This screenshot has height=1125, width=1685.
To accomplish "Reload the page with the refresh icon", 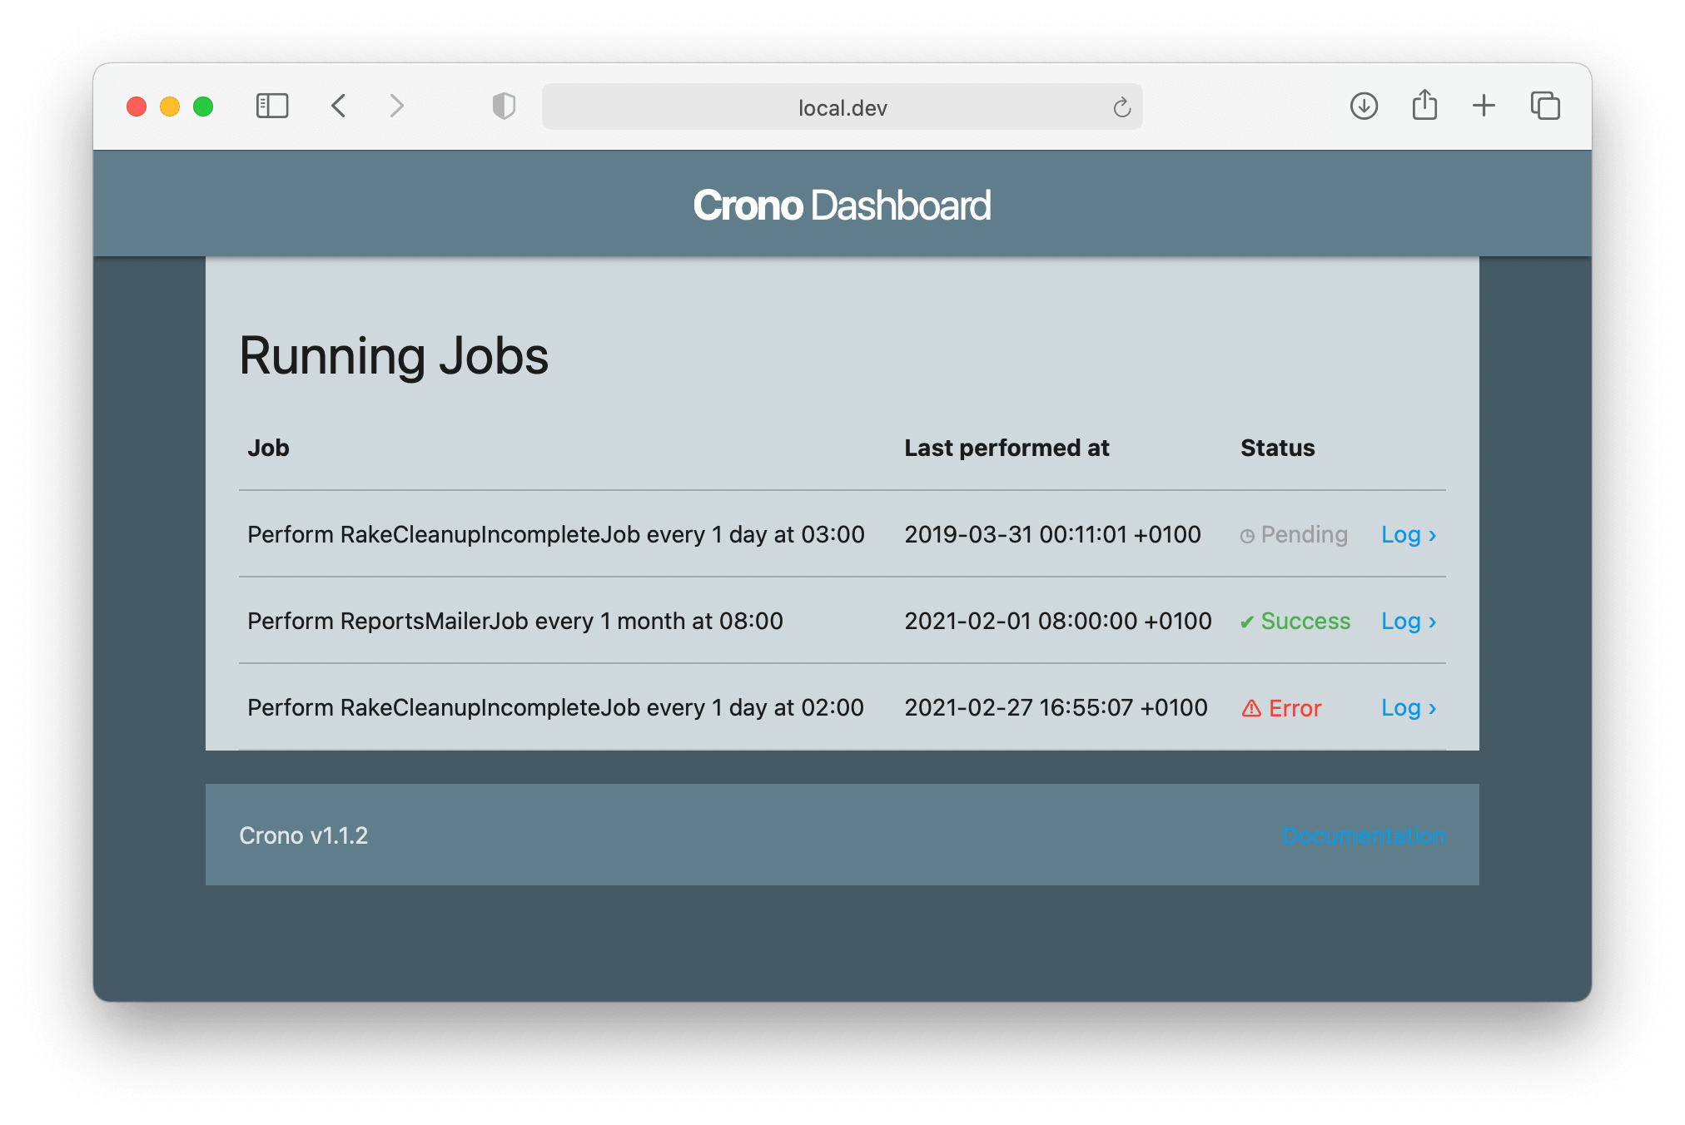I will (x=1121, y=107).
